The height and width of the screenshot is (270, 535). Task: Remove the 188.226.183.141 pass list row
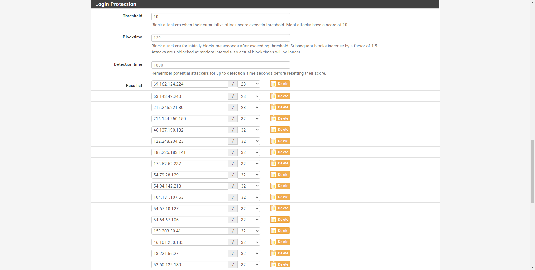click(279, 152)
